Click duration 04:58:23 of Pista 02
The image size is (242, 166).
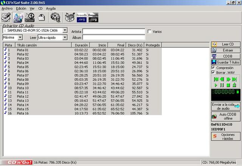pyautogui.click(x=81, y=54)
